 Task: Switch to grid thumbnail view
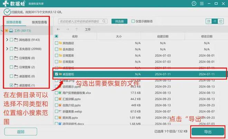(209, 21)
